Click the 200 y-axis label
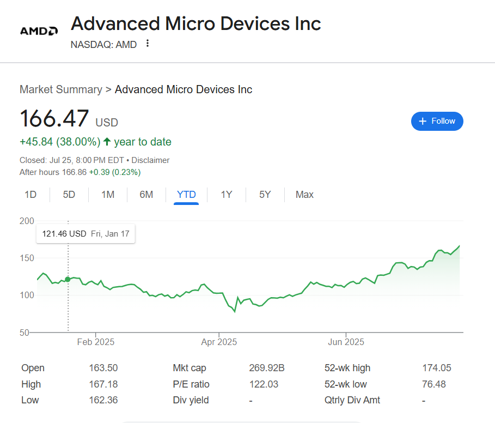Viewport: 495px width, 423px height. tap(27, 221)
